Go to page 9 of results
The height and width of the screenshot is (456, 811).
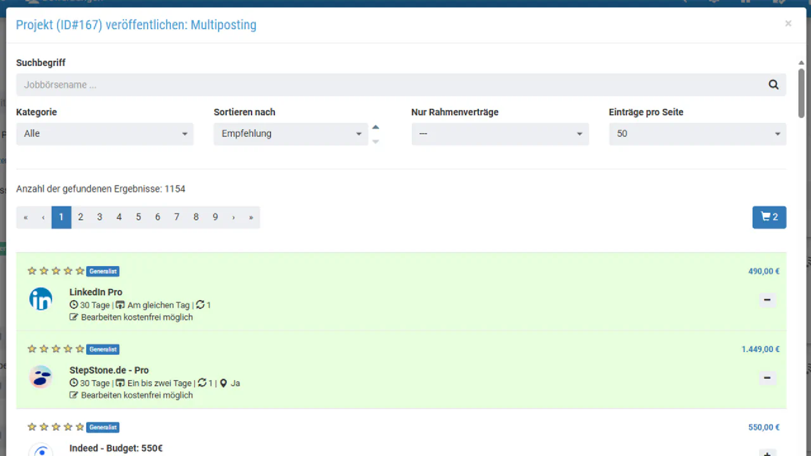215,217
